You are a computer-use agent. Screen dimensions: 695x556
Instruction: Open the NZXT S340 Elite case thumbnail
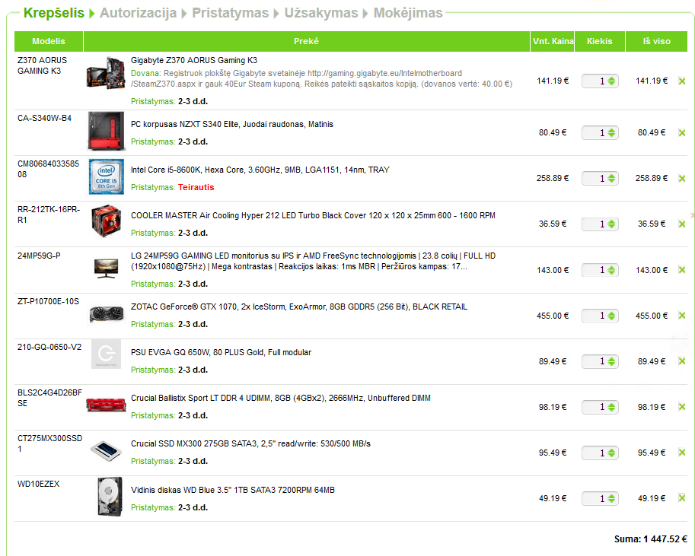[x=106, y=131]
